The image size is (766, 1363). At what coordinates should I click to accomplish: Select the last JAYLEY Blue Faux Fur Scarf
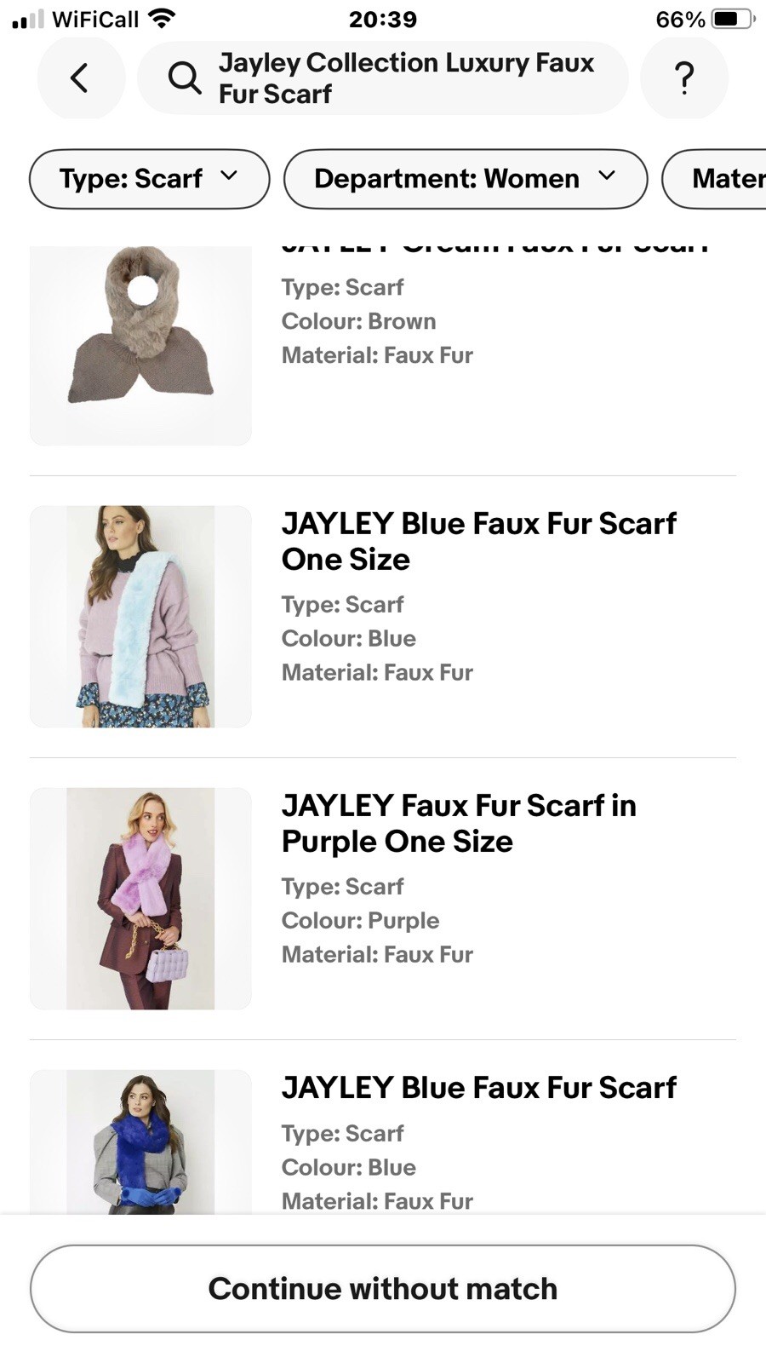[478, 1088]
